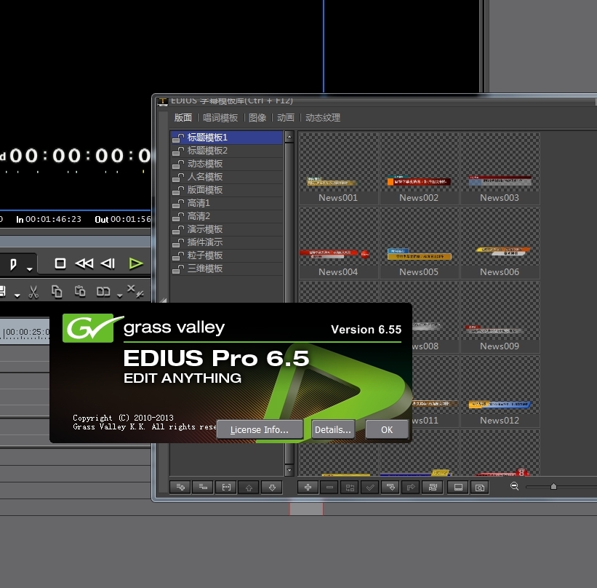Switch to 动画 tab
The image size is (597, 588).
tap(286, 118)
